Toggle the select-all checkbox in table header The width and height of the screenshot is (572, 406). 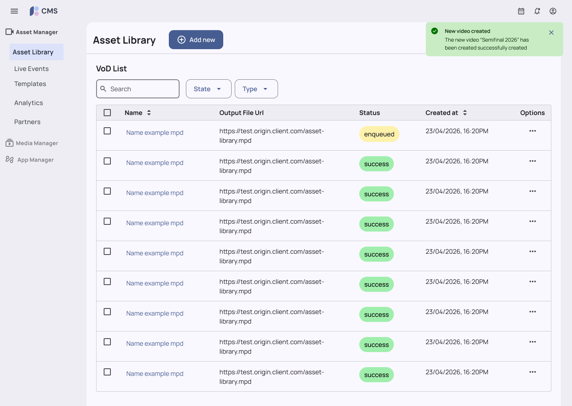tap(107, 113)
